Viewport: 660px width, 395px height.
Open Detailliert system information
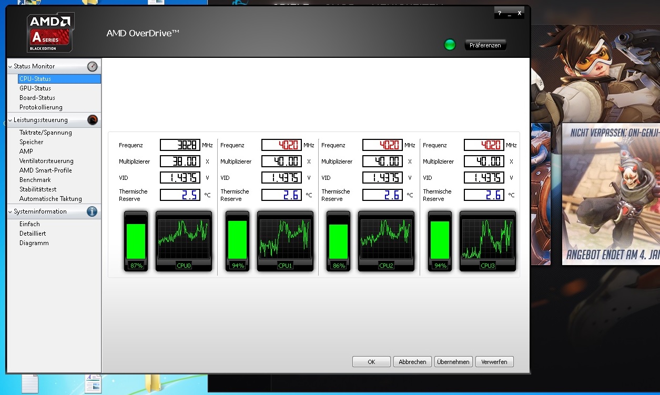coord(33,234)
